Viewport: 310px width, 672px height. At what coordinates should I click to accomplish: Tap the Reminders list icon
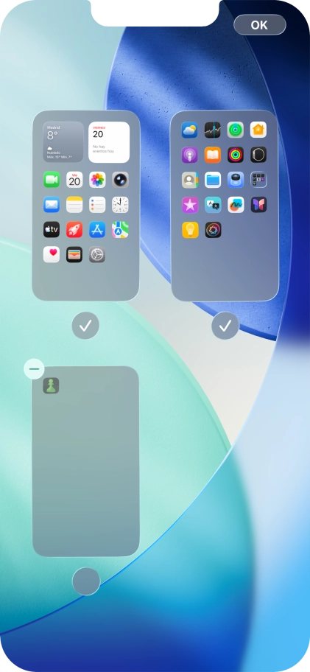tap(97, 204)
